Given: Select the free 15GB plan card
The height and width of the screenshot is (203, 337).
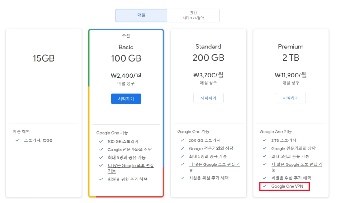Looking at the screenshot, I should click(x=44, y=113).
